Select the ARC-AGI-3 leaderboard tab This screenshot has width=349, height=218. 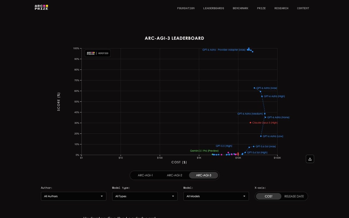click(204, 175)
